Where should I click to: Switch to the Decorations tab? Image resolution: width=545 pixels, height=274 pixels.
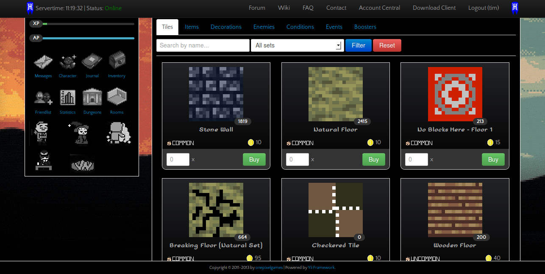point(226,27)
